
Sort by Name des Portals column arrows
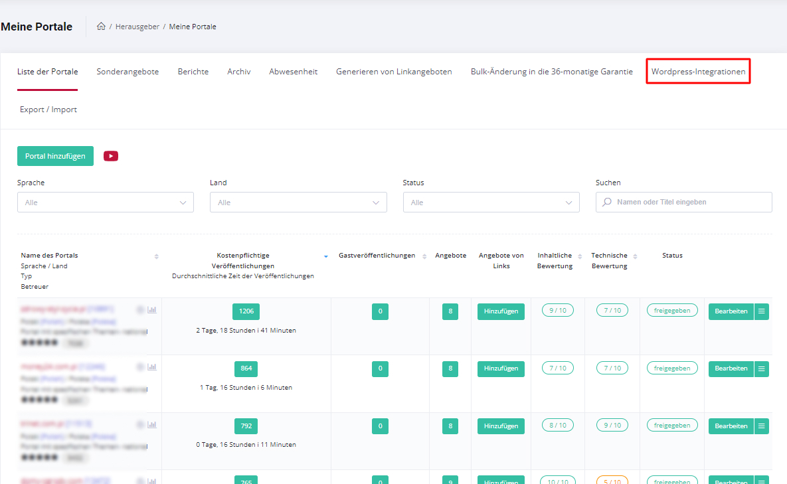tap(157, 256)
